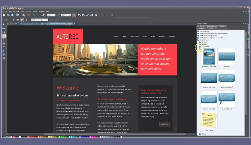Expand Website Themes (General) folder
The width and height of the screenshot is (251, 145).
(198, 36)
